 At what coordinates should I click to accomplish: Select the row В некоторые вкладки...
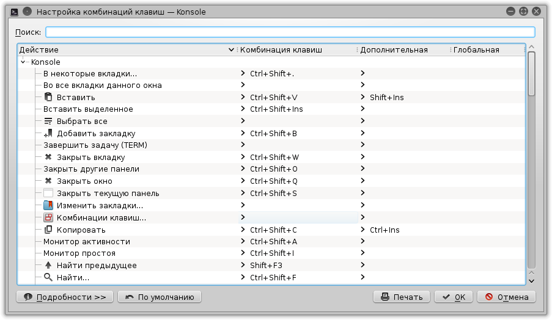point(271,73)
